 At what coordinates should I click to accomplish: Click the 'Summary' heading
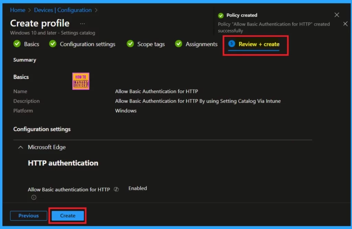[25, 60]
